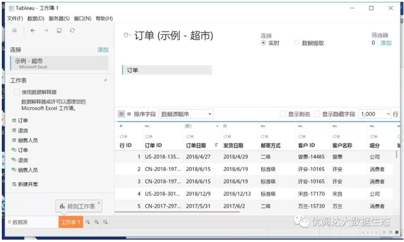Screen dimensions: 404x242
Task: Click the search icon beside 工作表
Action: pos(106,80)
